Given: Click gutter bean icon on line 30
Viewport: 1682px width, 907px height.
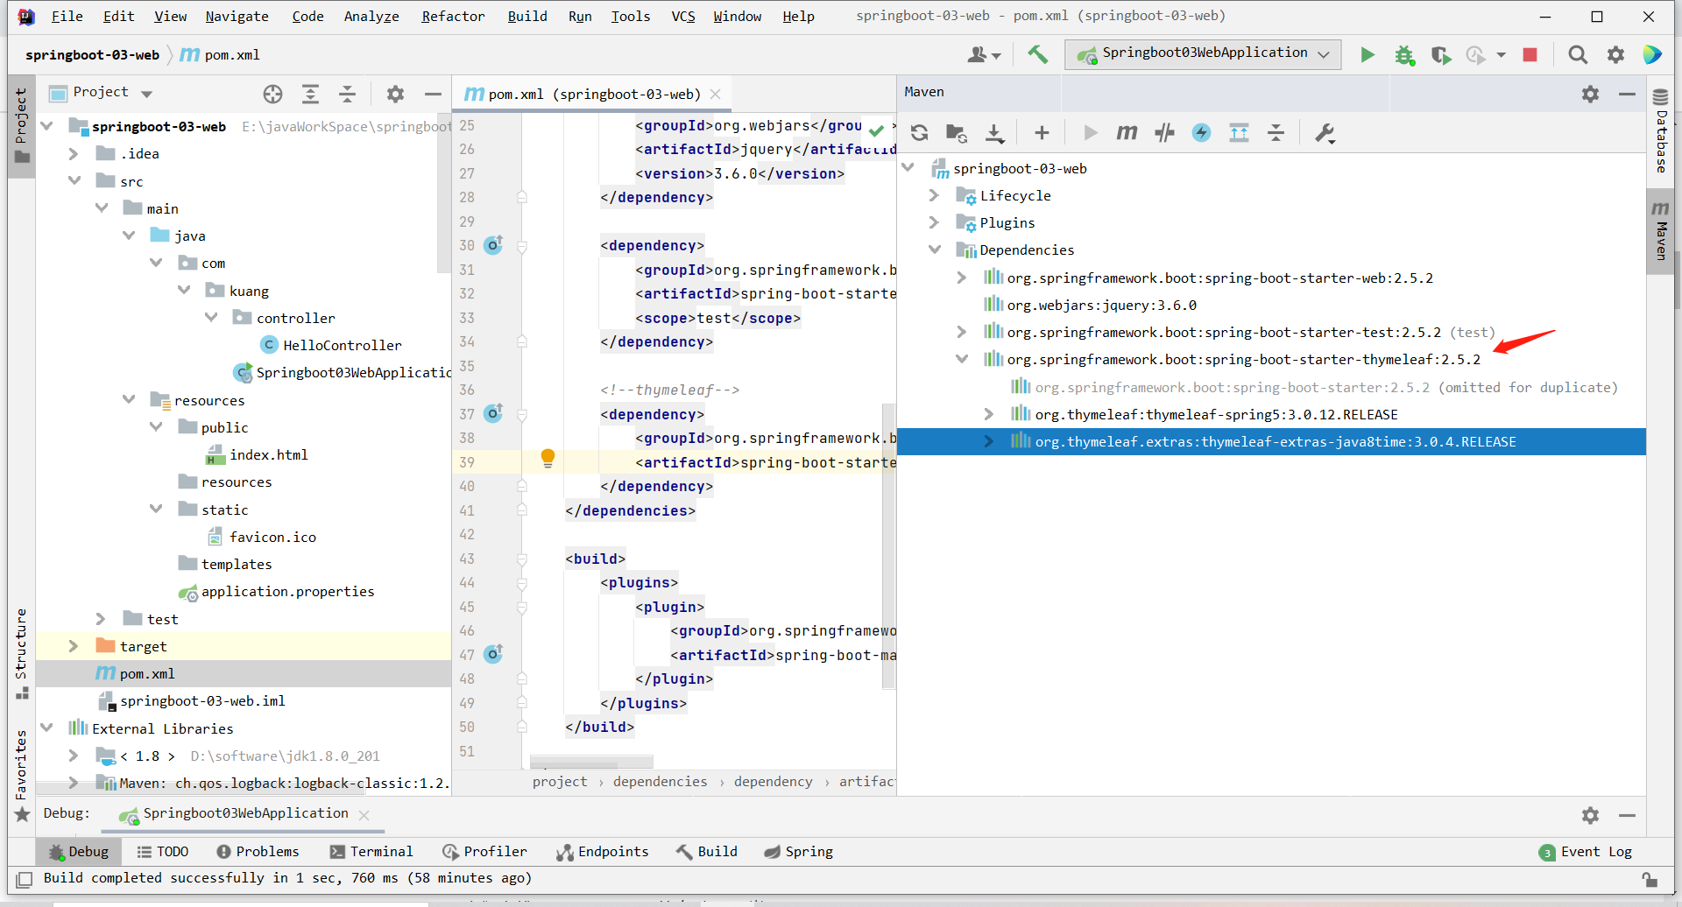Looking at the screenshot, I should 494,244.
